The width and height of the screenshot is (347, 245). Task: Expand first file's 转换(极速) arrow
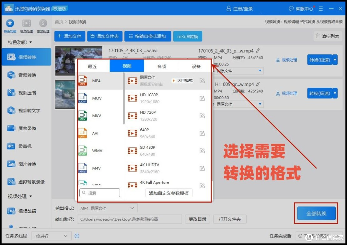[335, 60]
